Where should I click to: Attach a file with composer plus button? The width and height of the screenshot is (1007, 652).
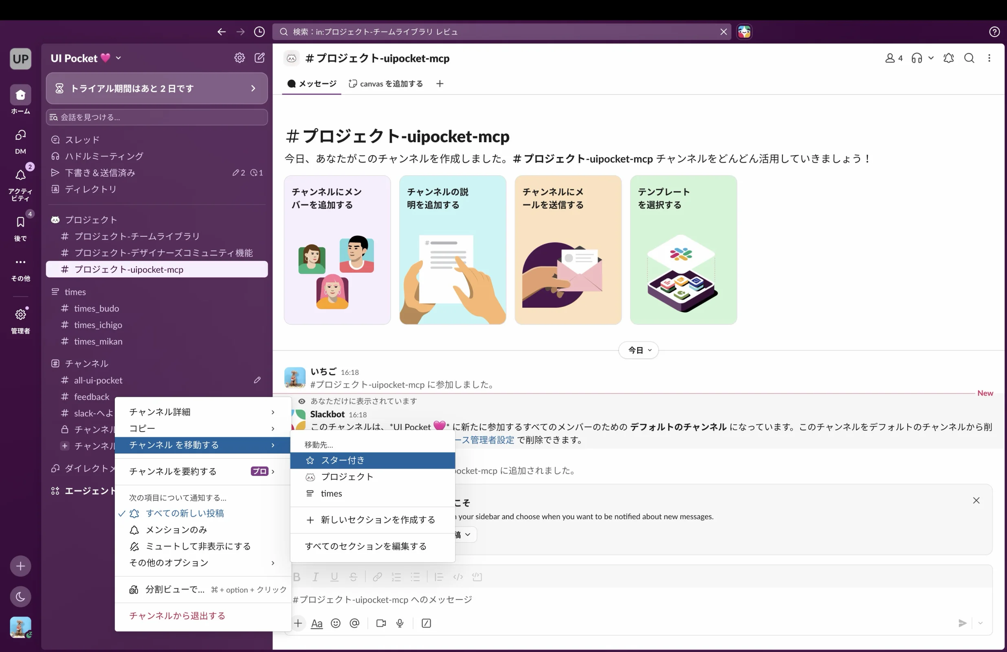(298, 623)
